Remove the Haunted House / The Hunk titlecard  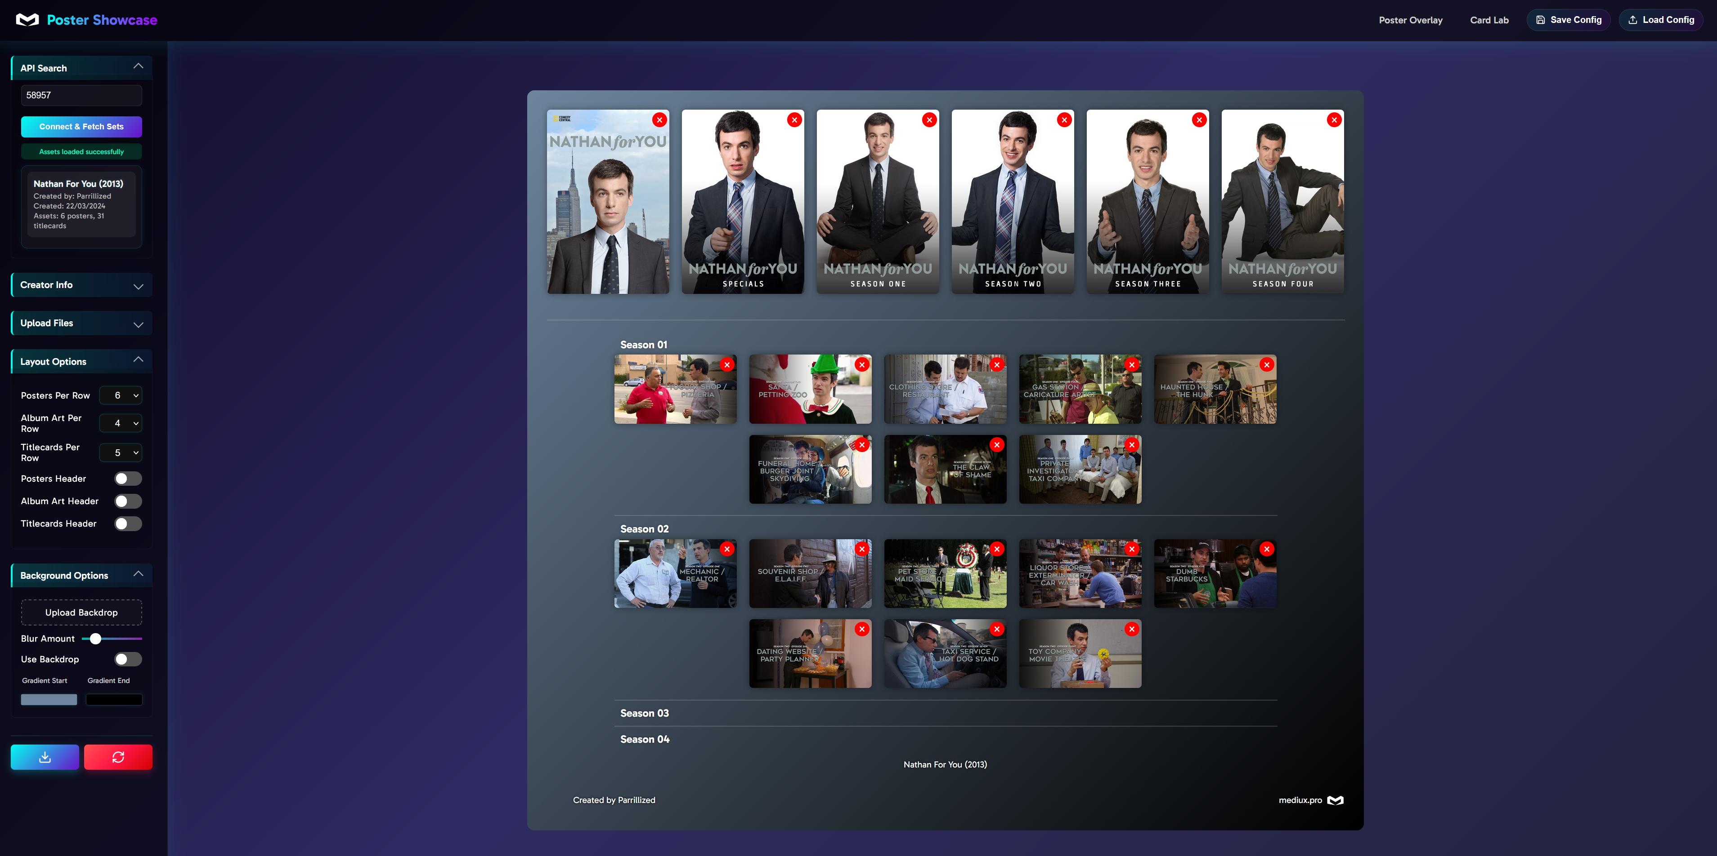coord(1267,365)
